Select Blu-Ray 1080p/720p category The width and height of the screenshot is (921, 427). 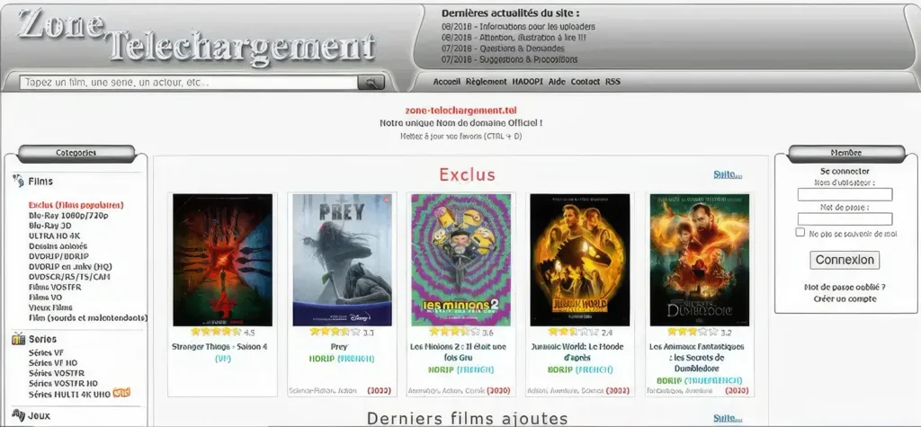[x=68, y=216]
